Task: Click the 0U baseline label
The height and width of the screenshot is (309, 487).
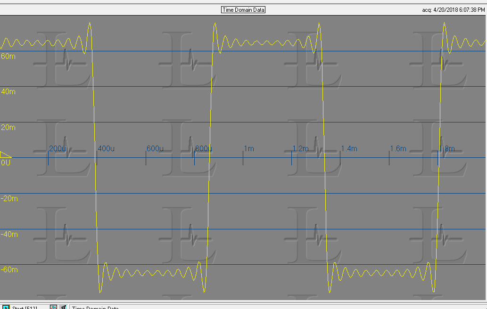Action: (6, 163)
